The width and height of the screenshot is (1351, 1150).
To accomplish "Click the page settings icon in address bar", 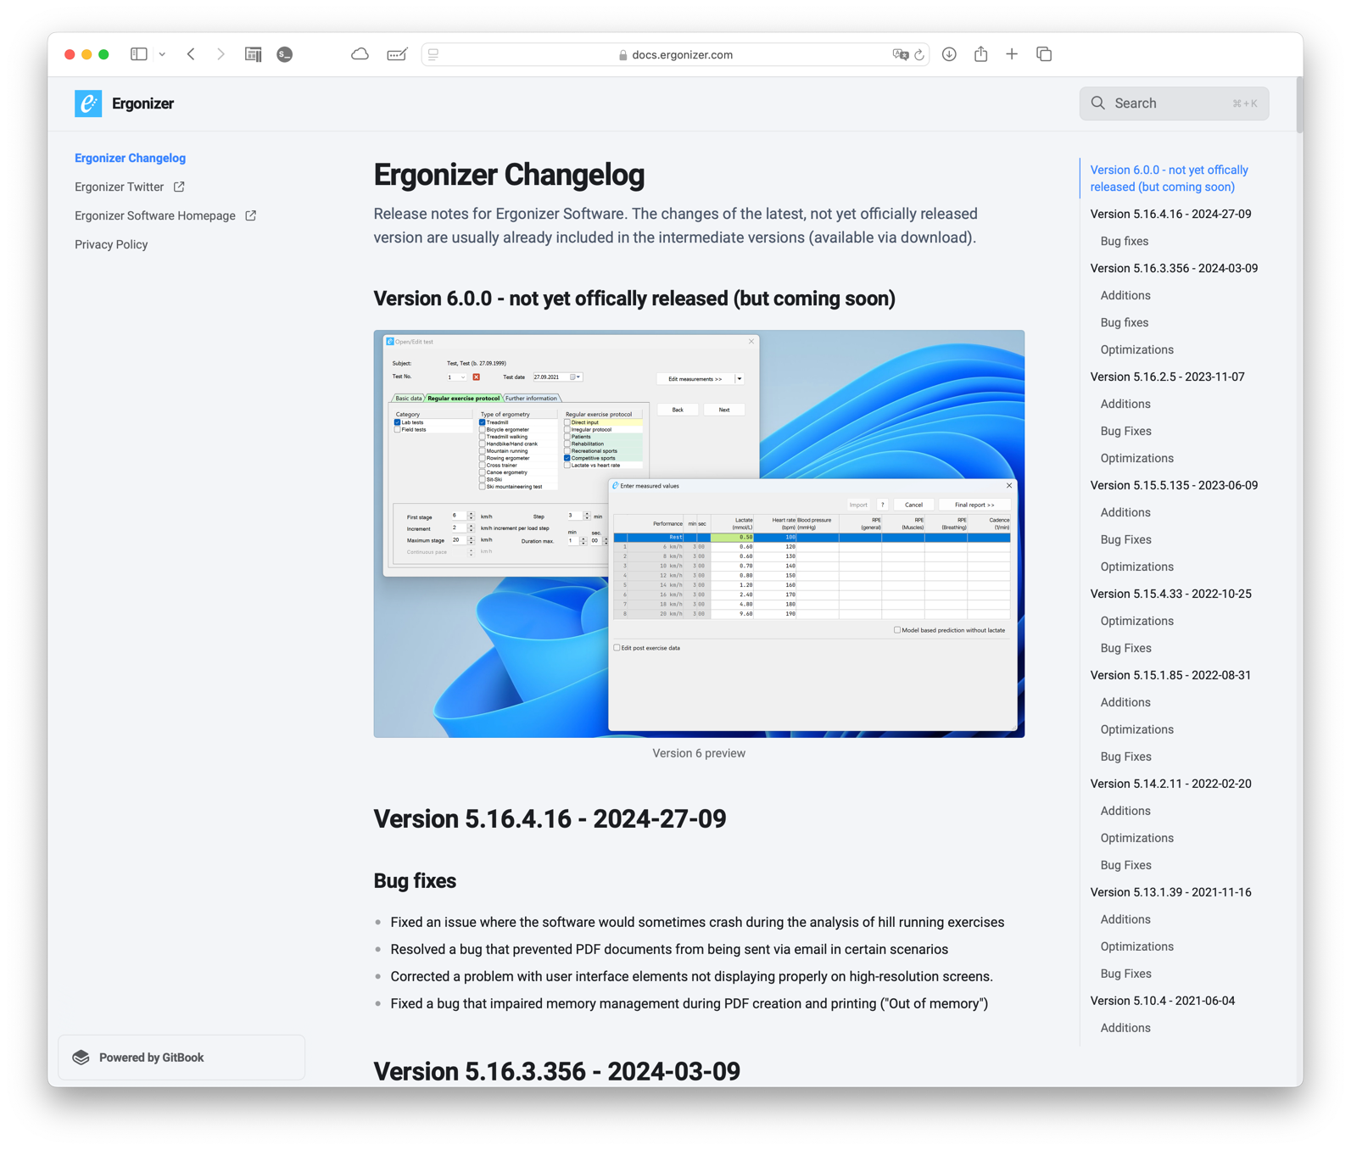I will [433, 54].
